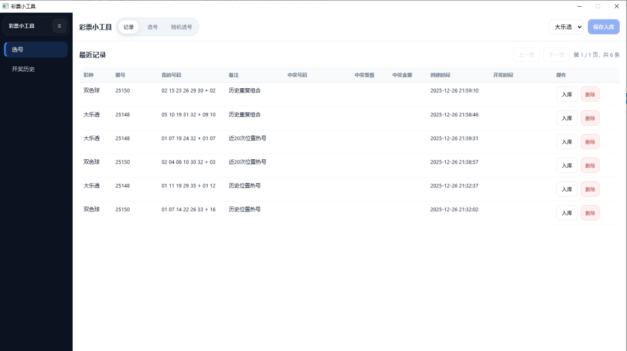Delete the 大乐透 近20次位置热号 record
The height and width of the screenshot is (351, 627).
coord(590,142)
